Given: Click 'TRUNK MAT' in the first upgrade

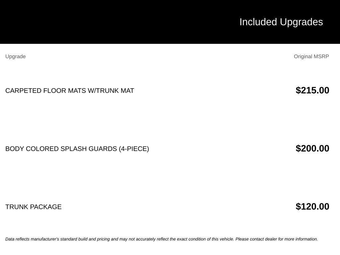Looking at the screenshot, I should pyautogui.click(x=115, y=91).
